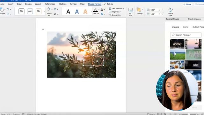Viewport: 204px width, 115px height.
Task: Open the Align Text dropdown
Action: pos(115,12)
